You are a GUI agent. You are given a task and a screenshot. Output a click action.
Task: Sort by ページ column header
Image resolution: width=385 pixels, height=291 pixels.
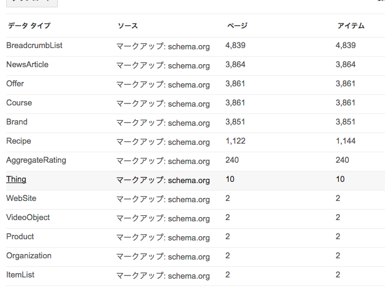(x=237, y=25)
